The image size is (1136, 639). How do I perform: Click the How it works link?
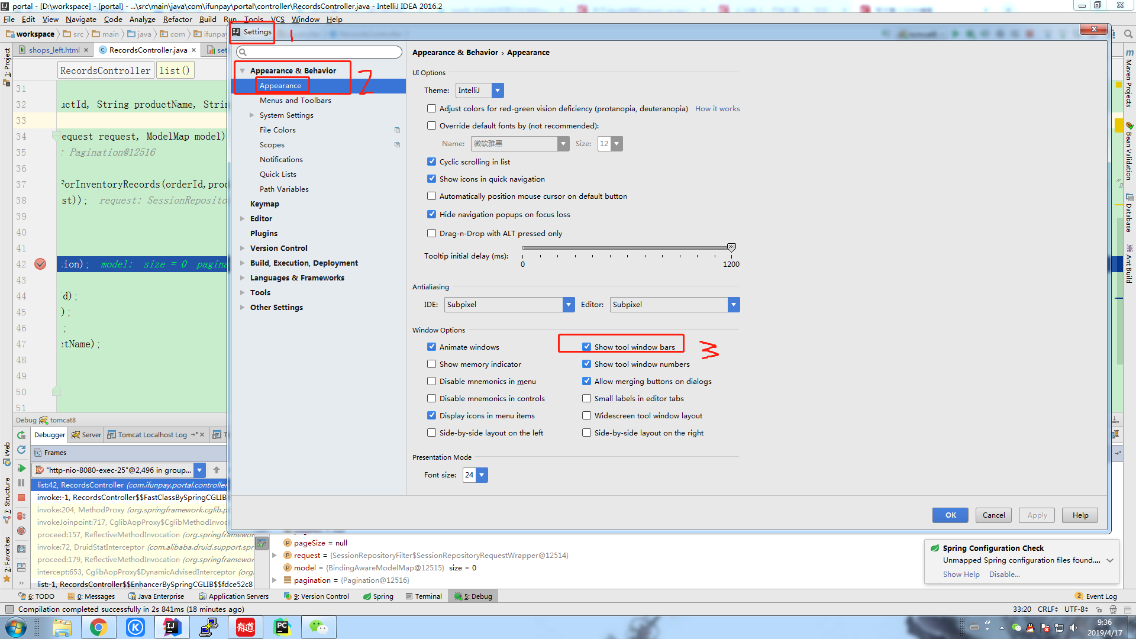(717, 108)
